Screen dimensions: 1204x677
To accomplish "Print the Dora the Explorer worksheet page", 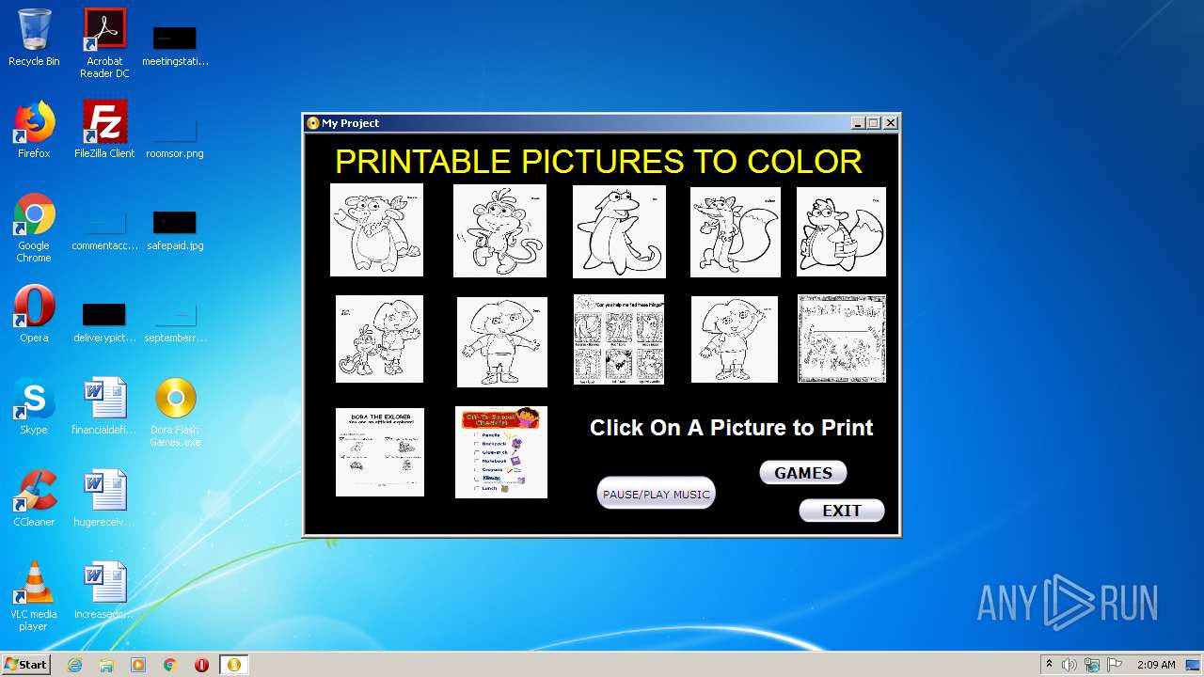I will tap(380, 452).
